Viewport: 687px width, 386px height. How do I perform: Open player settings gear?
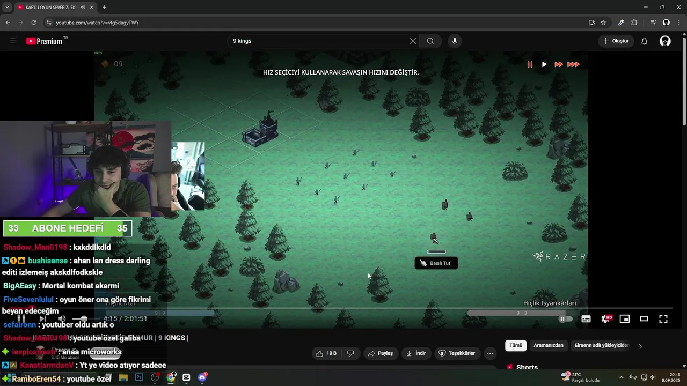(606, 319)
